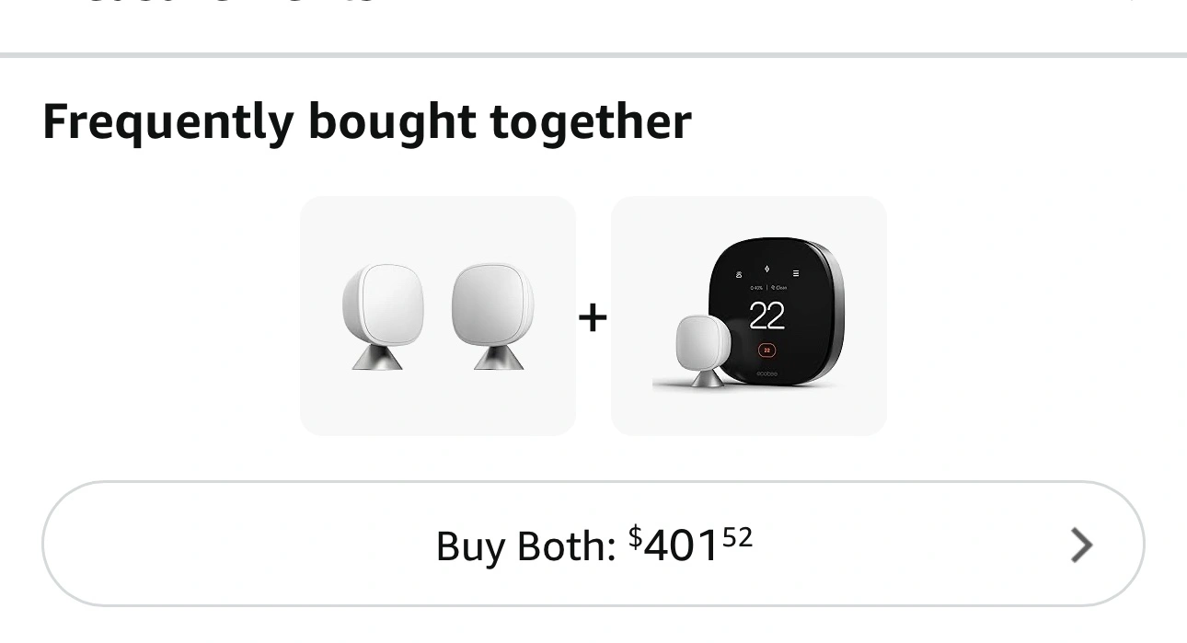This screenshot has height=643, width=1187.
Task: Open bundle details via right chevron arrow
Action: point(1082,545)
